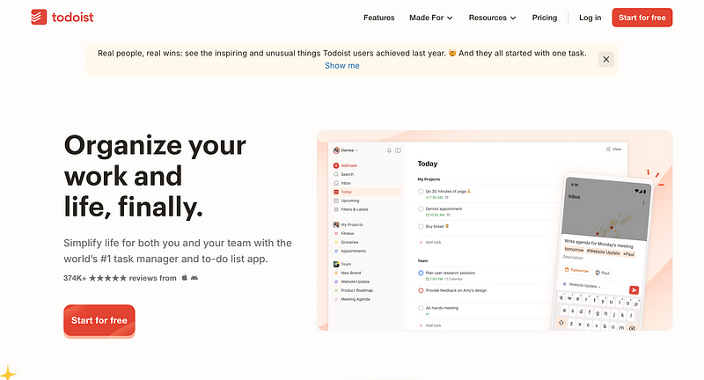This screenshot has width=704, height=380.
Task: Click the Log in link
Action: tap(590, 18)
